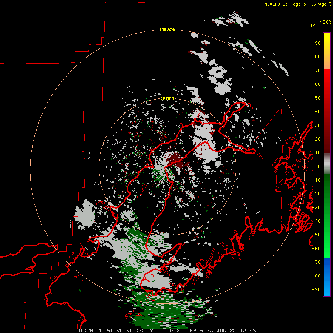Viewport: 333px width, 333px height.
Task: Click the 90 value on the velocity scale
Action: point(318,43)
